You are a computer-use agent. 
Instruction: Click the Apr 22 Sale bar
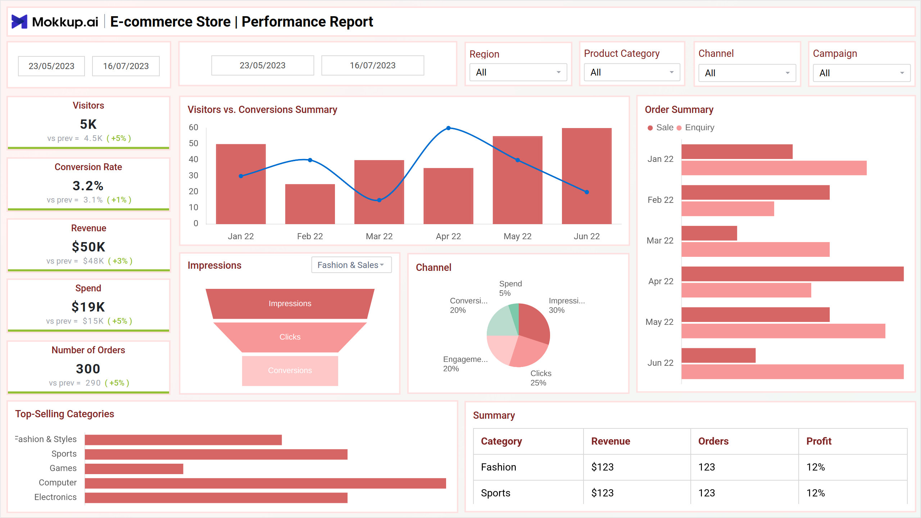[x=793, y=274]
